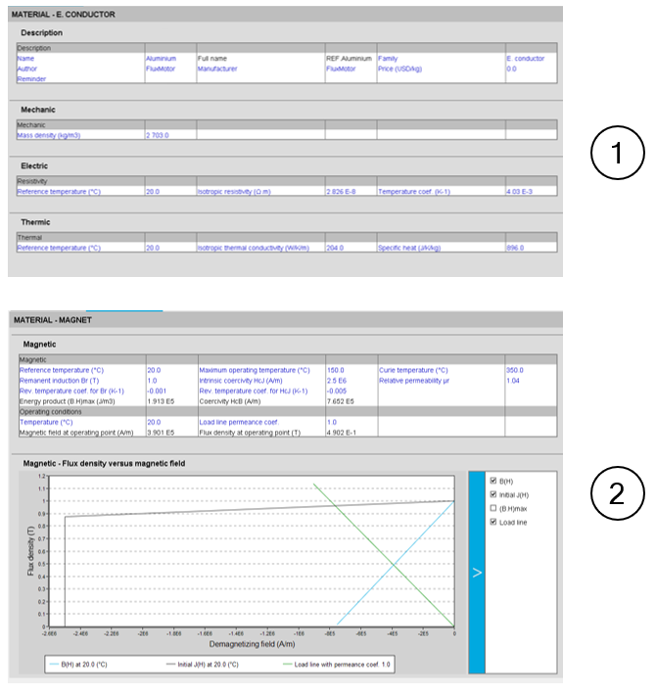
Task: Expand the Thermic section heading
Action: (x=36, y=222)
